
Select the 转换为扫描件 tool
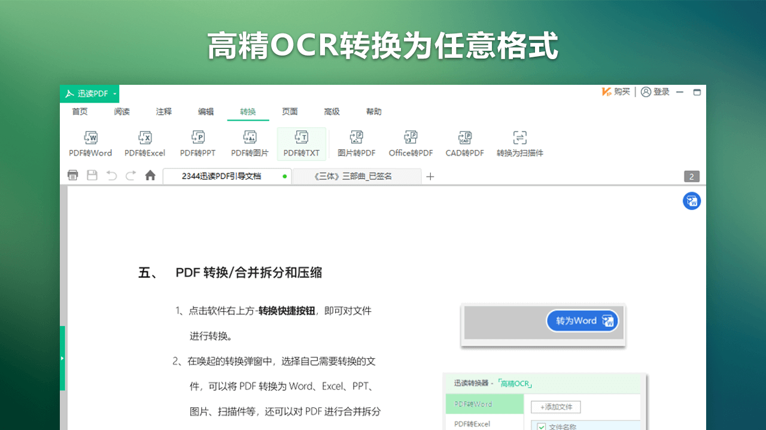pos(519,143)
